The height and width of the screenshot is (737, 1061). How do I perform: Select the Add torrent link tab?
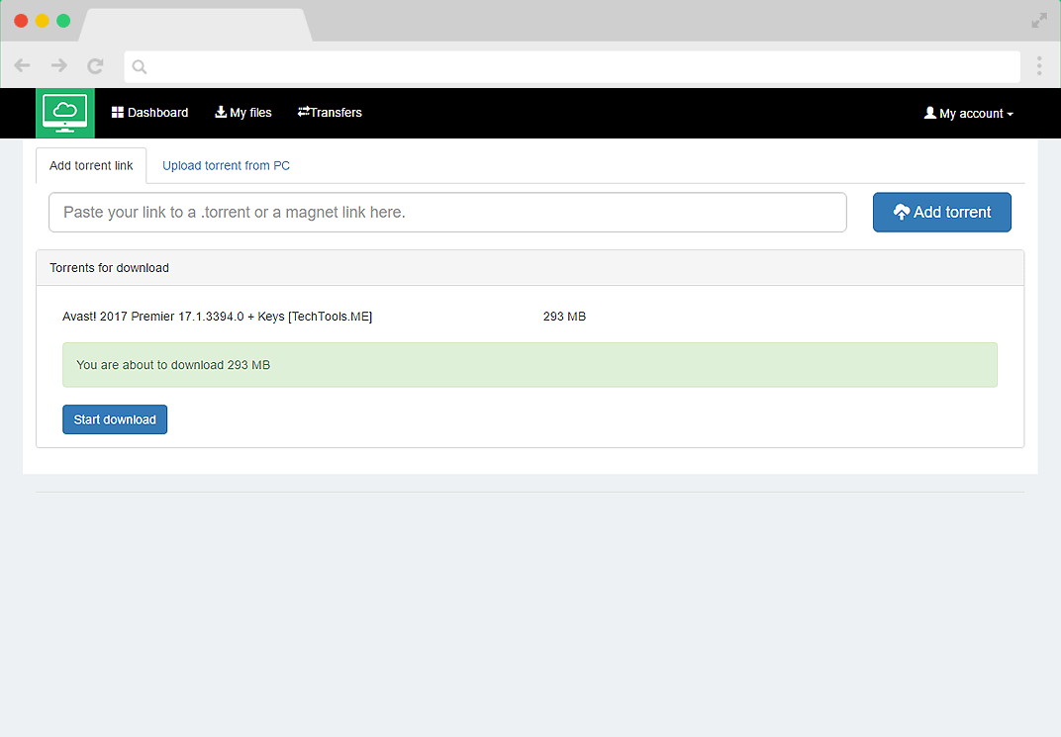tap(90, 165)
